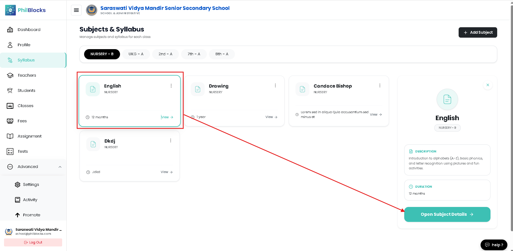Switch to the 2nd - A tab

point(165,54)
